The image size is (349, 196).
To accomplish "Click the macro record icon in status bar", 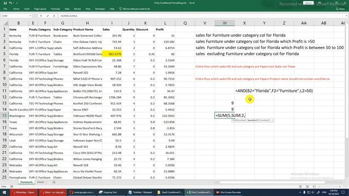I will 11,187.
